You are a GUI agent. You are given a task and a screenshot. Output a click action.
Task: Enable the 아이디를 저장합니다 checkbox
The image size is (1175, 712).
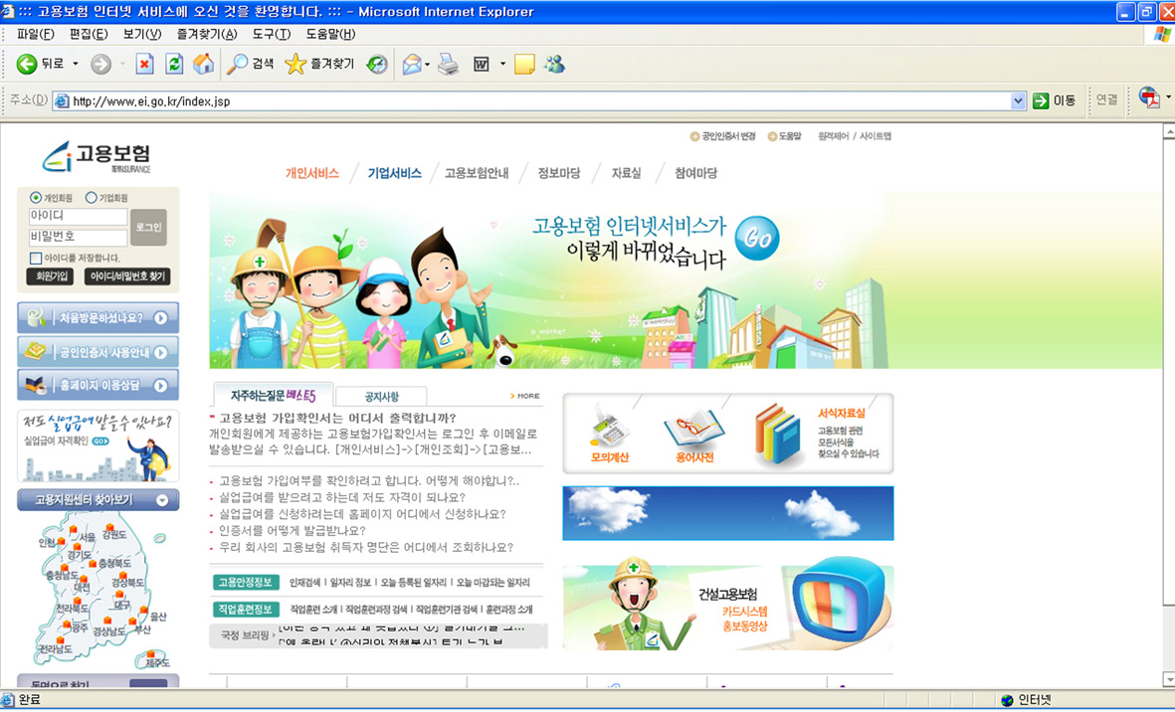[36, 259]
